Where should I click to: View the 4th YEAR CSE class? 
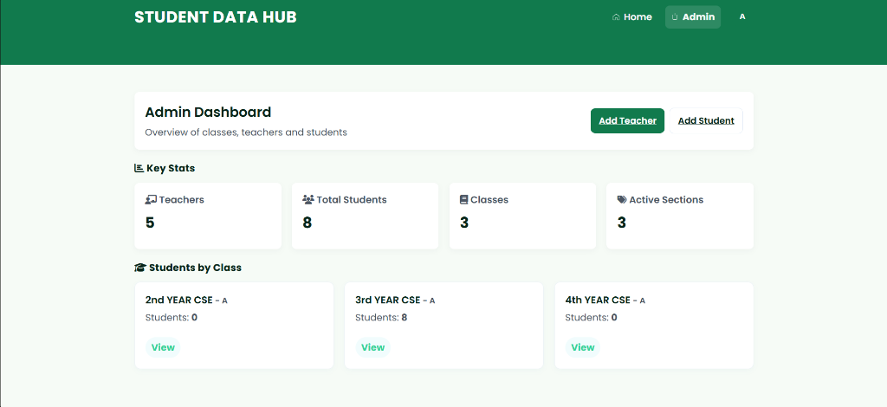pos(583,347)
